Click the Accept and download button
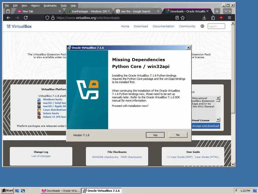Image resolution: width=258 pixels, height=194 pixels. (x=206, y=126)
